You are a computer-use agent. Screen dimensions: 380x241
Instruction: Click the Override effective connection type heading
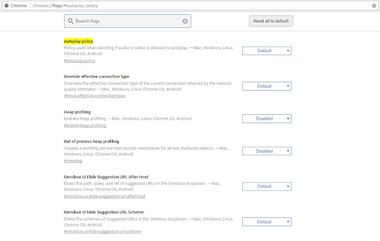tap(96, 76)
